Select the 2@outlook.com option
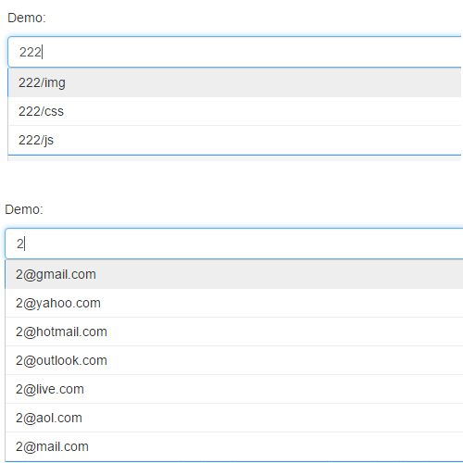The width and height of the screenshot is (463, 463). 234,360
